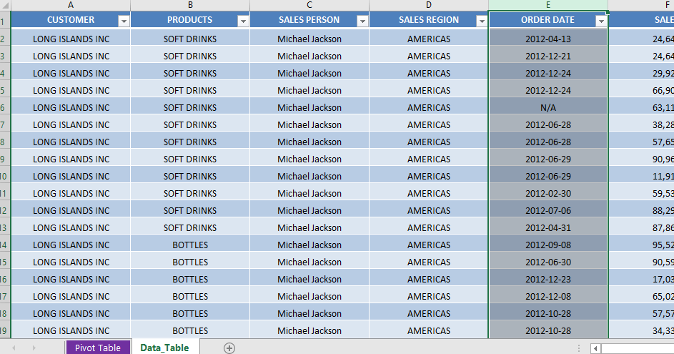This screenshot has height=354, width=674.
Task: Add a new sheet with plus icon
Action: coord(229,348)
